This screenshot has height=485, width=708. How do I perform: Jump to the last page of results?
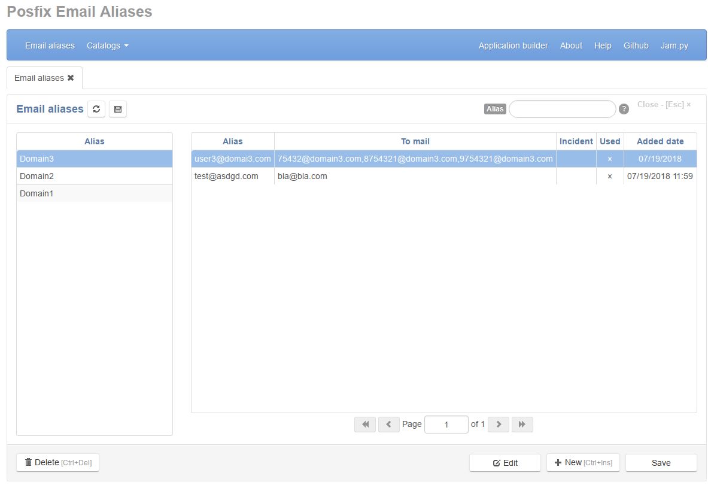pyautogui.click(x=522, y=424)
